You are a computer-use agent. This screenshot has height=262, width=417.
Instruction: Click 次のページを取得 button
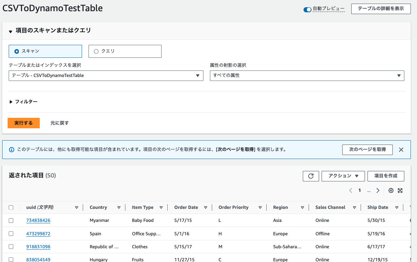(367, 150)
